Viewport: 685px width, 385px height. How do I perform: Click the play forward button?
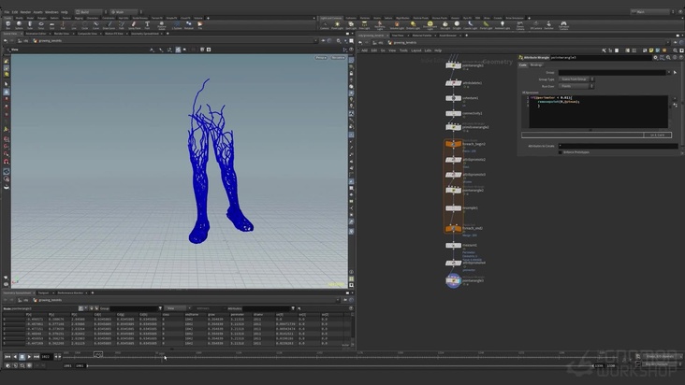pos(29,357)
